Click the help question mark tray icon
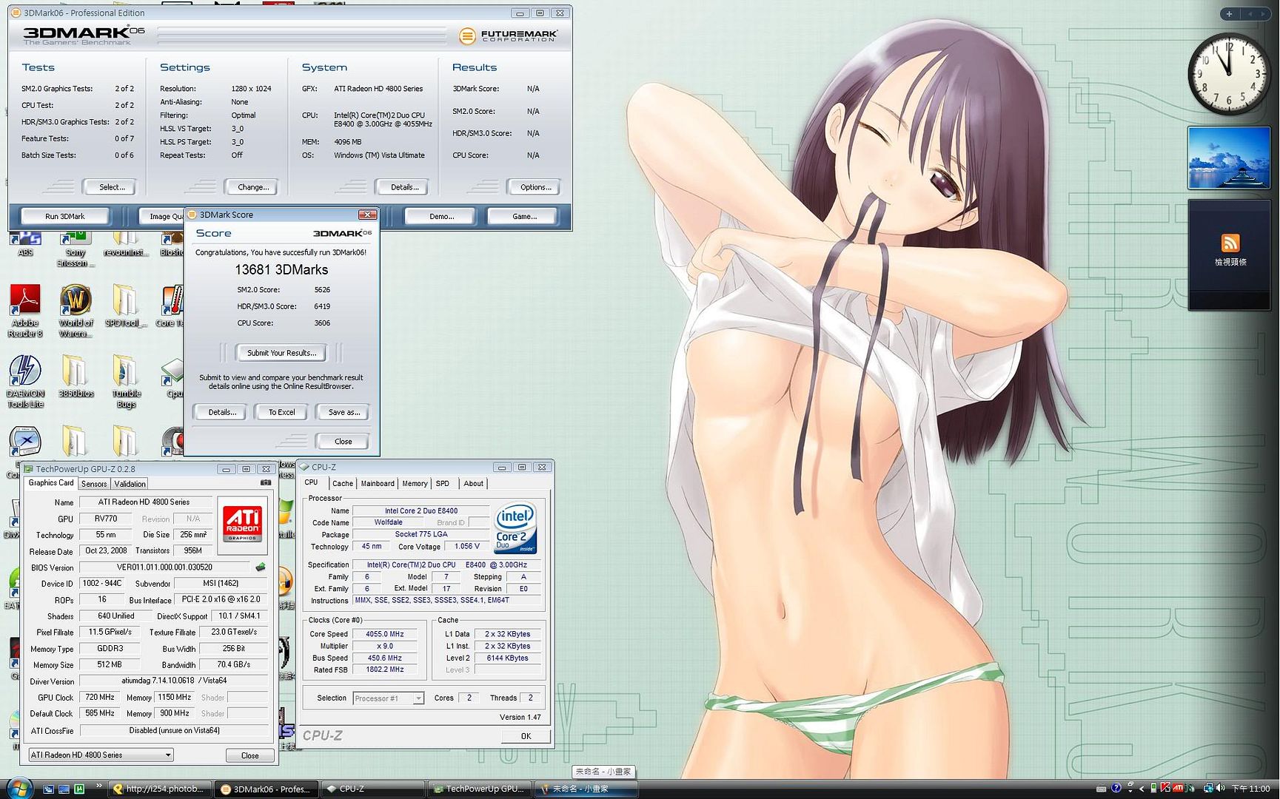The width and height of the screenshot is (1280, 799). 1116,789
